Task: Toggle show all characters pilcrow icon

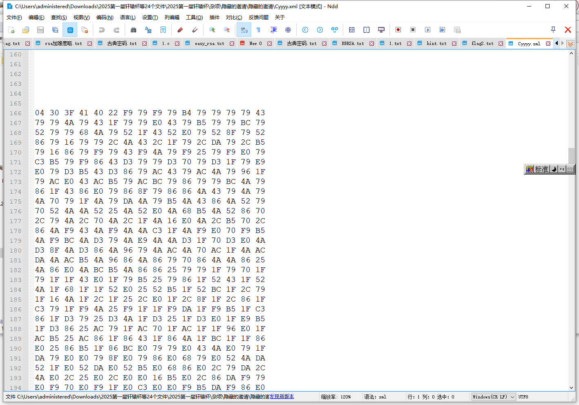Action: point(258,30)
